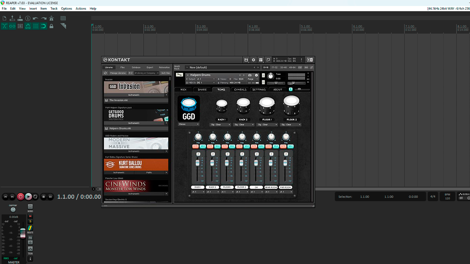
Task: Click the A-Z sort button
Action: point(130,73)
